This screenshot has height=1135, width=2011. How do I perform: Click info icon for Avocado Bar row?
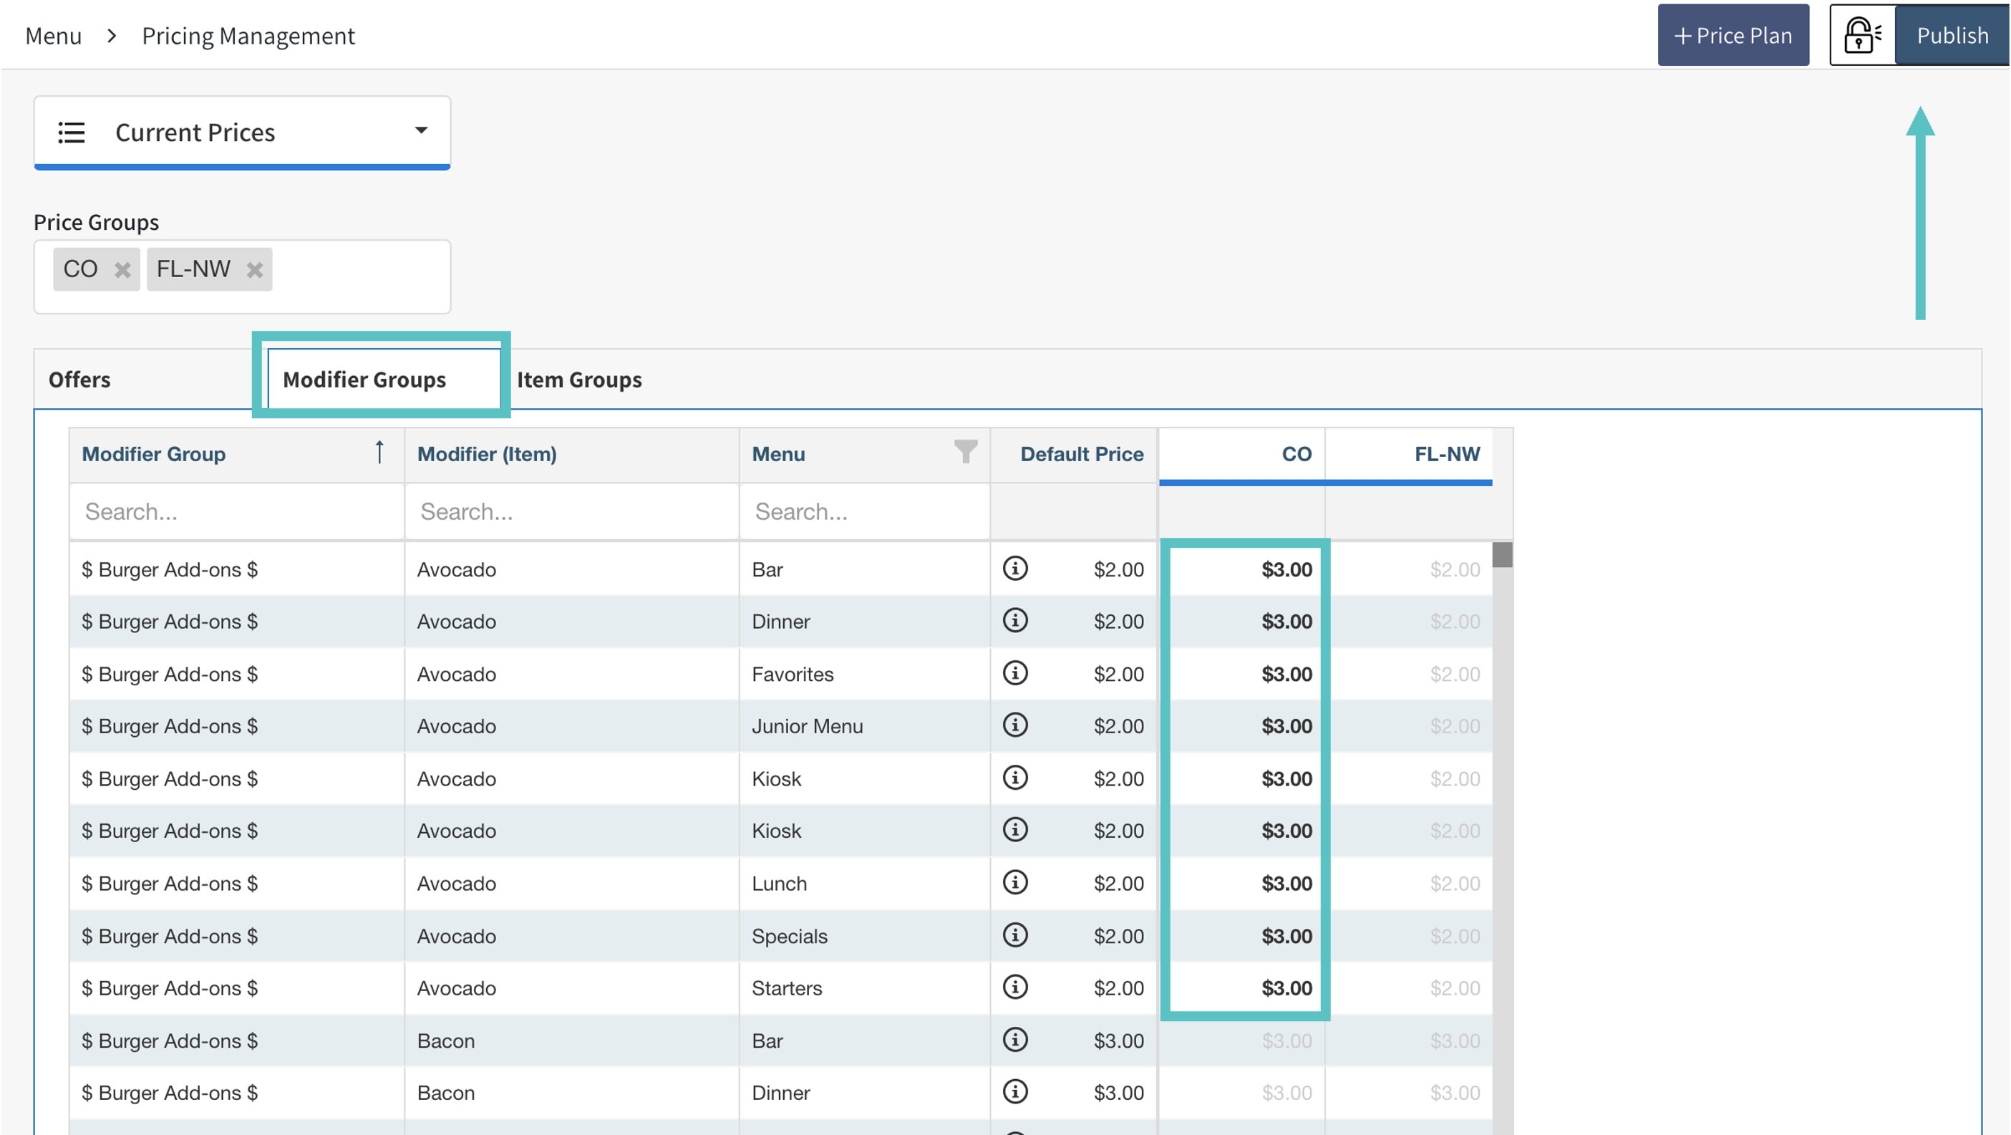(1015, 569)
